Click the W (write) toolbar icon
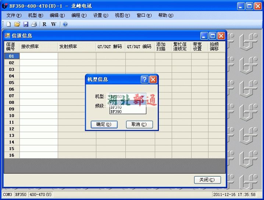 54,24
